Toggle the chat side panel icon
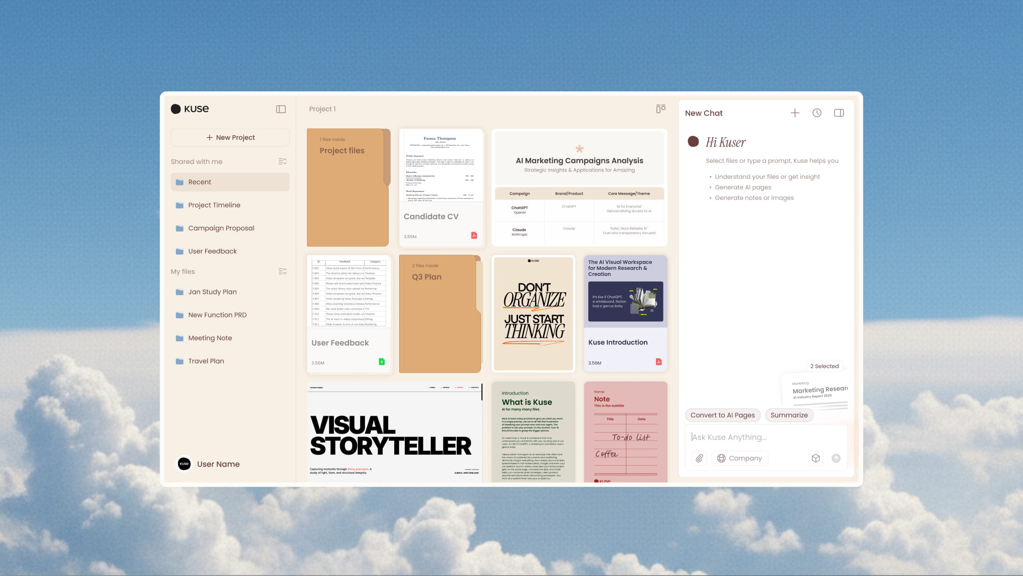The height and width of the screenshot is (576, 1023). click(x=839, y=113)
